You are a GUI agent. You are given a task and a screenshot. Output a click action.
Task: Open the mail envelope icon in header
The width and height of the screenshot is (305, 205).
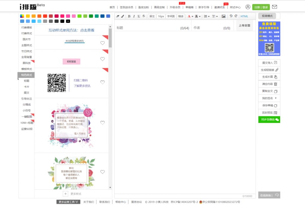(x=274, y=7)
